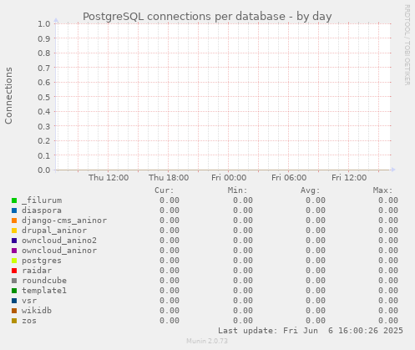Screen dimensions: 415x350
Task: Click the template1 dark green swatch
Action: pos(14,291)
